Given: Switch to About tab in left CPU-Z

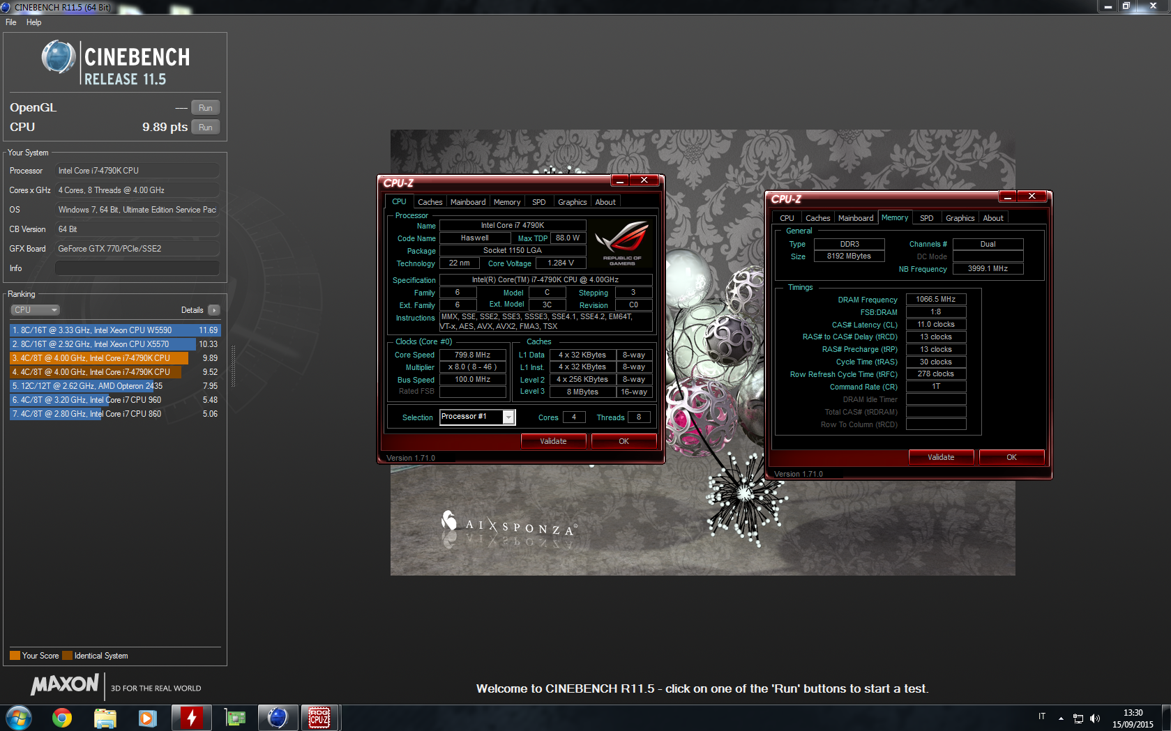Looking at the screenshot, I should [x=605, y=202].
